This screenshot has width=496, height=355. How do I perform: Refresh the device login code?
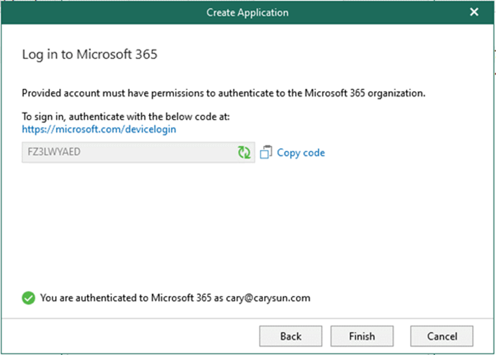click(x=244, y=152)
